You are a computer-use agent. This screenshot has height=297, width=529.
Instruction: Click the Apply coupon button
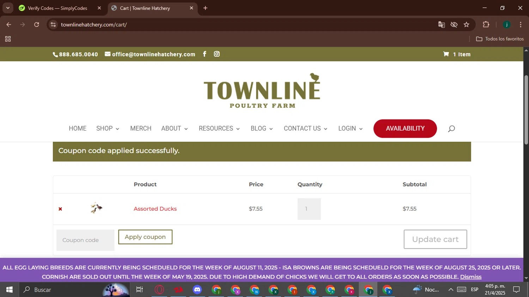click(145, 237)
